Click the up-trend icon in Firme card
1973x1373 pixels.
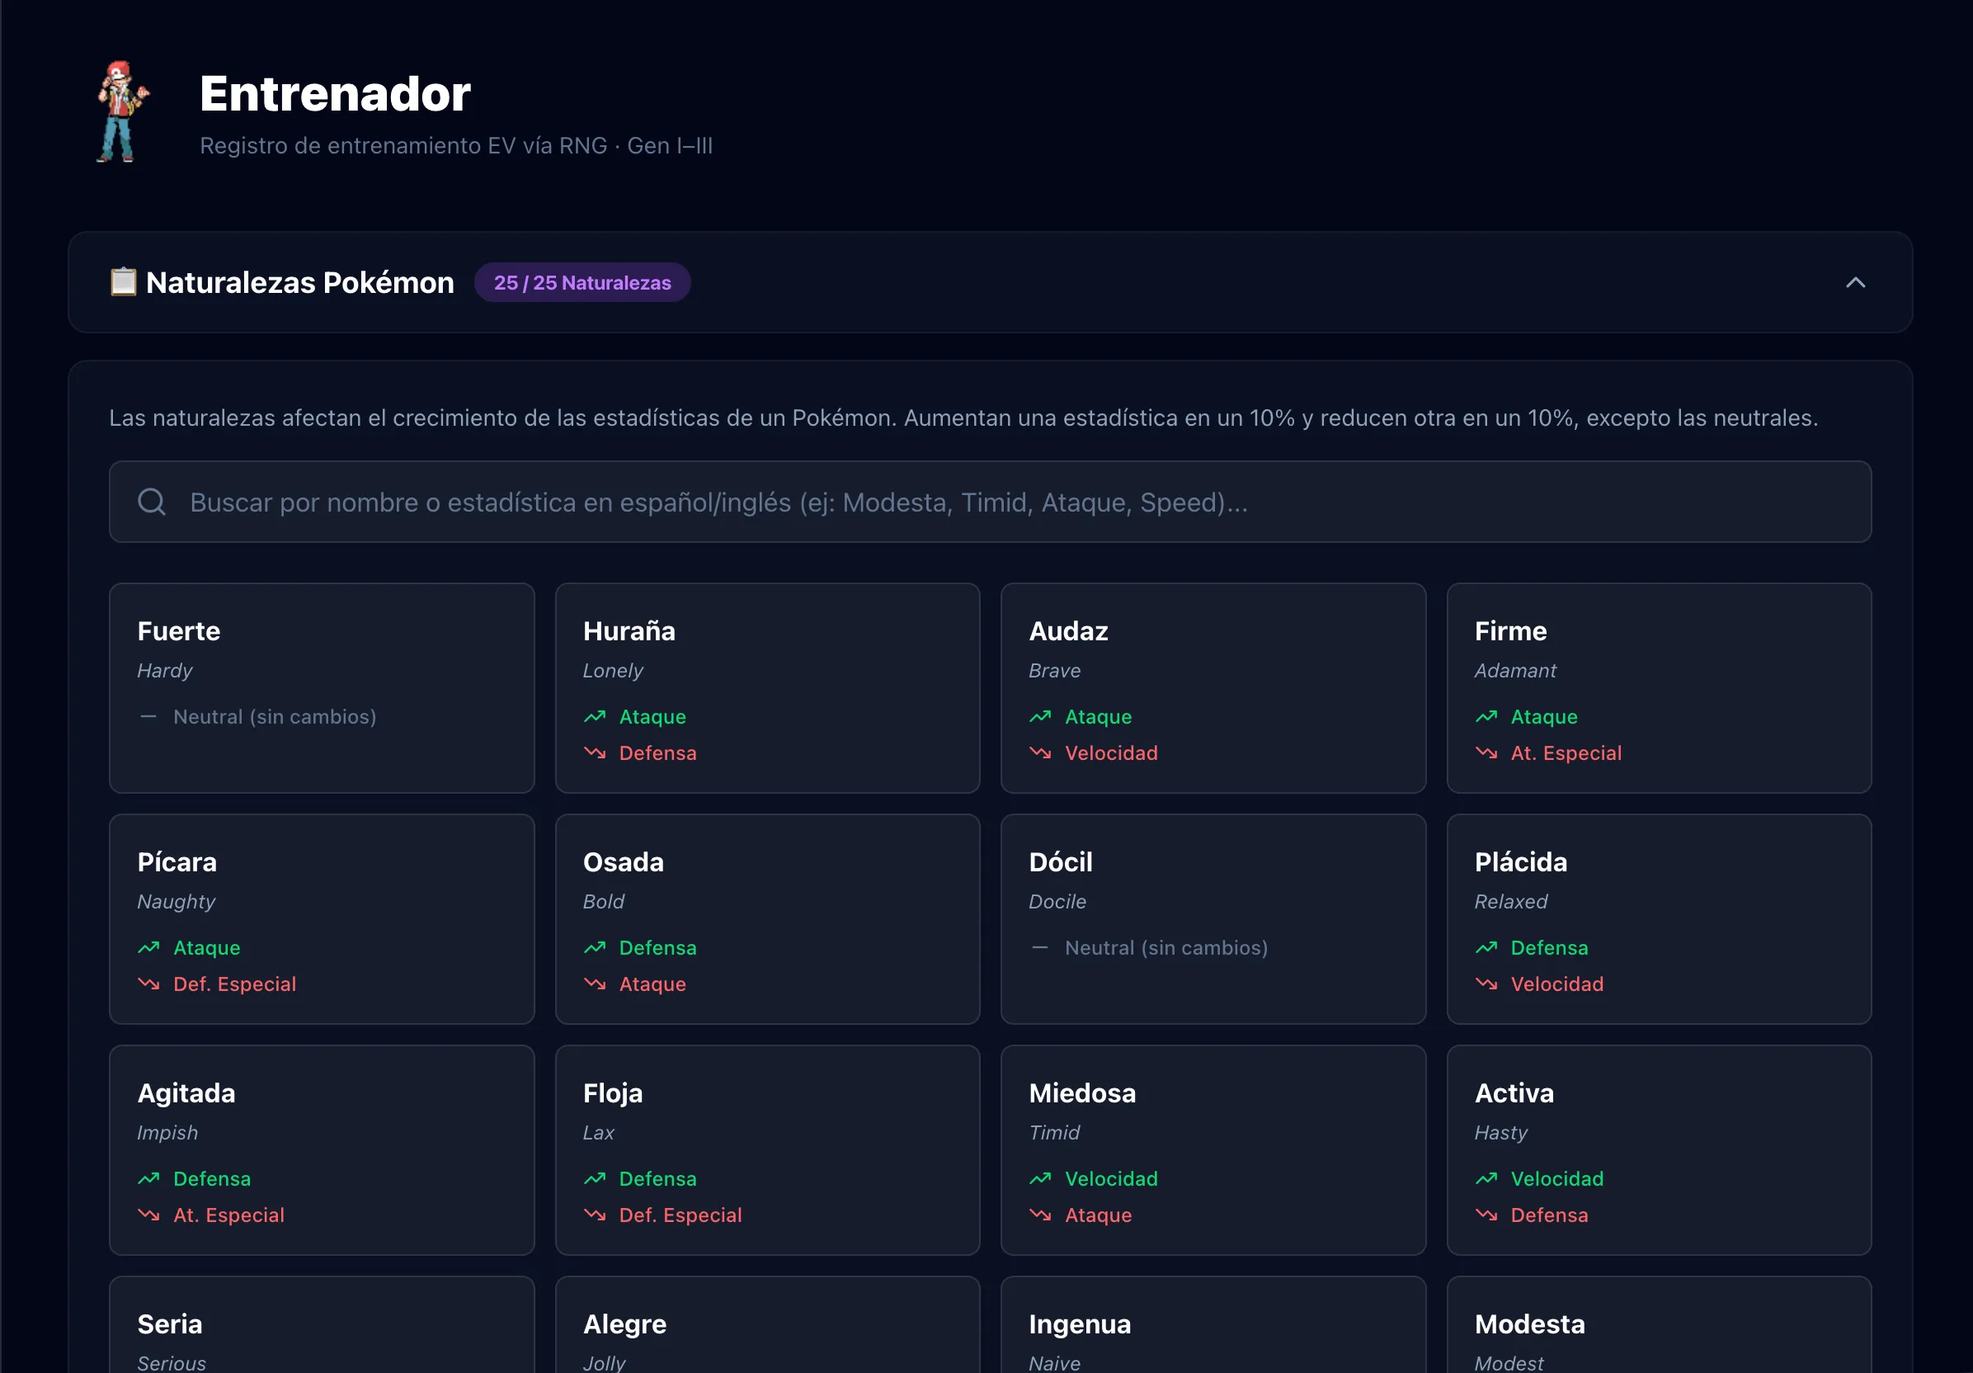coord(1486,716)
